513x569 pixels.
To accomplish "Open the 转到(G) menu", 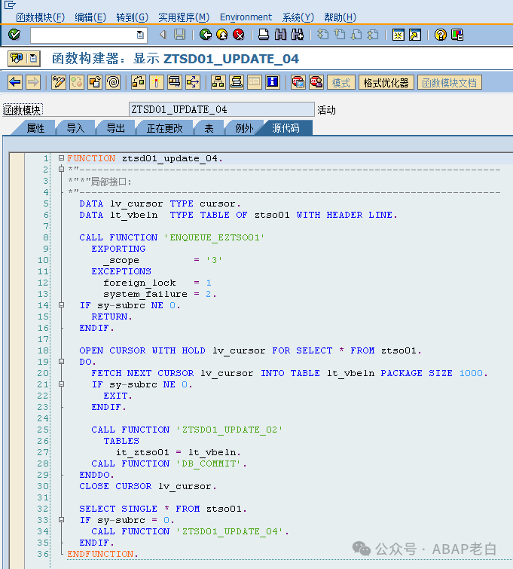I will [132, 17].
